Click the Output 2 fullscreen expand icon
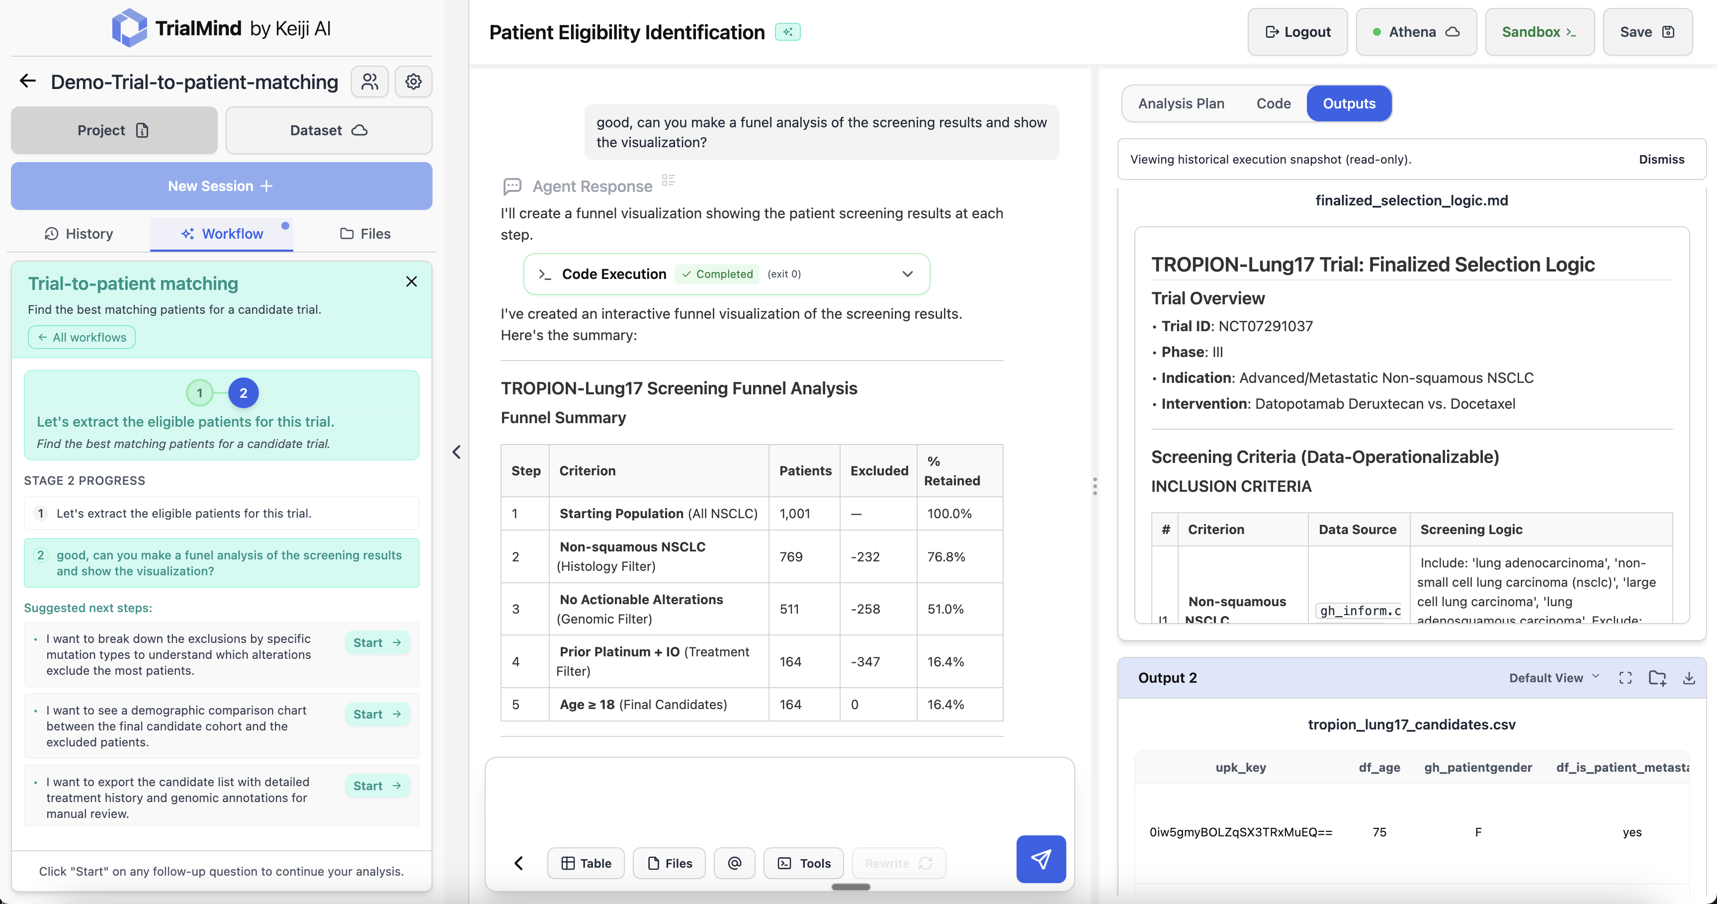The height and width of the screenshot is (904, 1717). click(x=1625, y=678)
